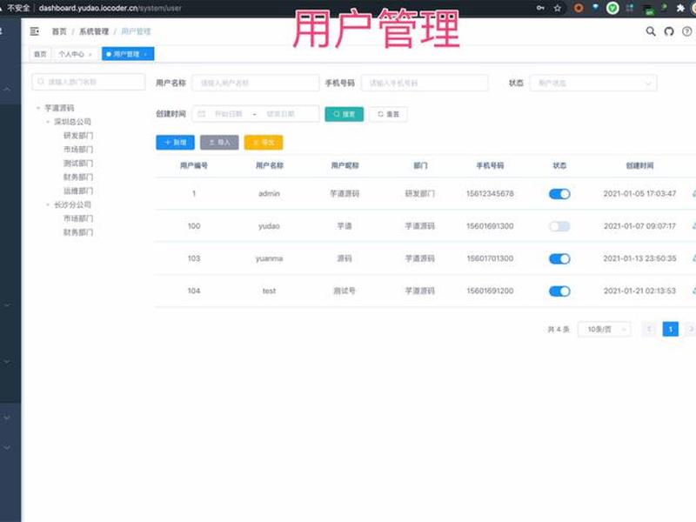This screenshot has height=522, width=696.
Task: Click the end date field
Action: click(280, 114)
